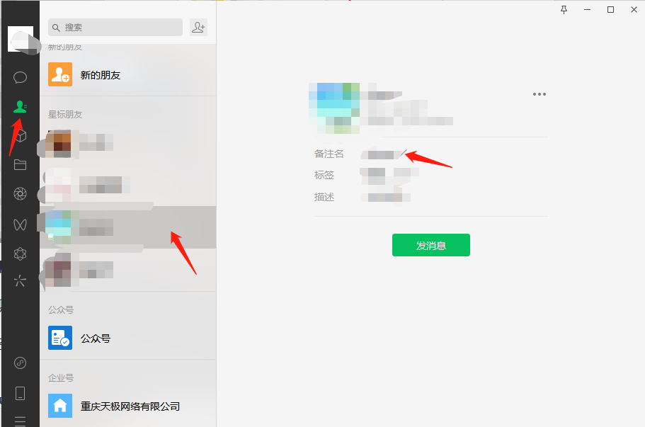This screenshot has height=427, width=645.
Task: Open 公众号 list entry
Action: pyautogui.click(x=128, y=338)
